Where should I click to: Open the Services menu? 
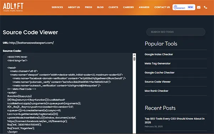57,7
